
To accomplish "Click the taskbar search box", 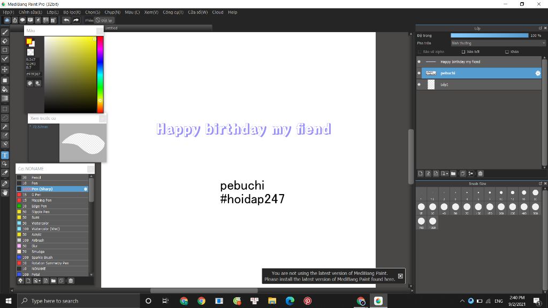I will pos(79,301).
